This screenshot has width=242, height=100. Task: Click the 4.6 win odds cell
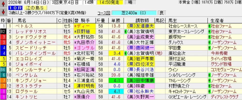point(116,64)
